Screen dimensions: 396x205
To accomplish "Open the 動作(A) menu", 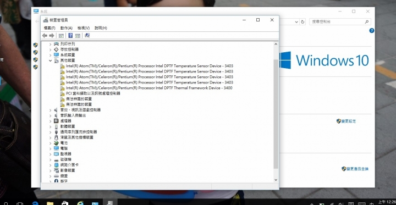I will click(x=67, y=28).
